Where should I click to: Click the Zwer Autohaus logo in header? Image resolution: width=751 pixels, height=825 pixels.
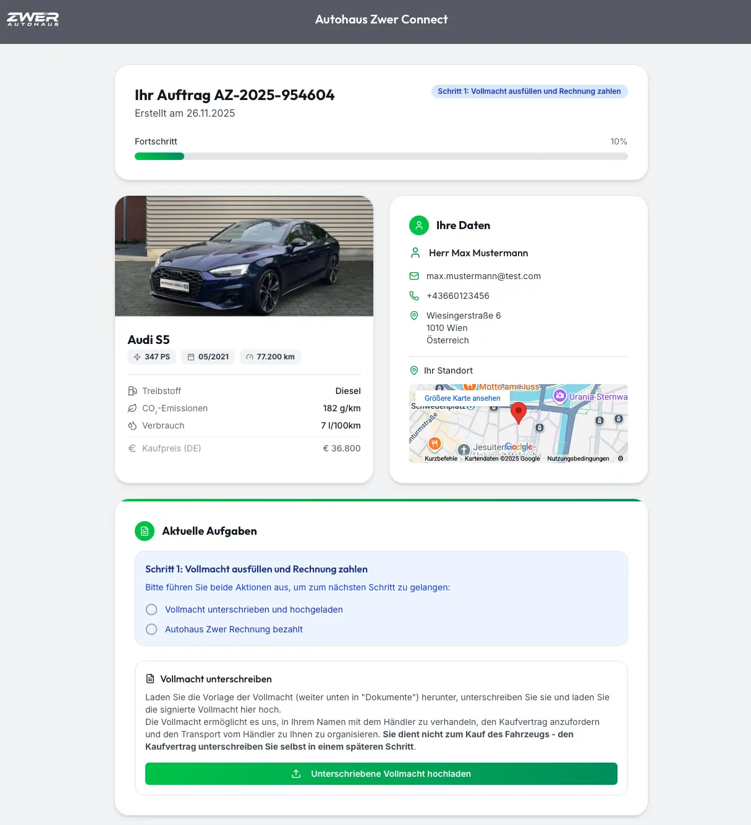(33, 19)
